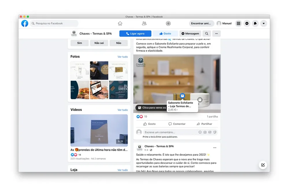The width and height of the screenshot is (289, 193).
Task: Open Ver tudo link for Vídeos
Action: click(123, 110)
